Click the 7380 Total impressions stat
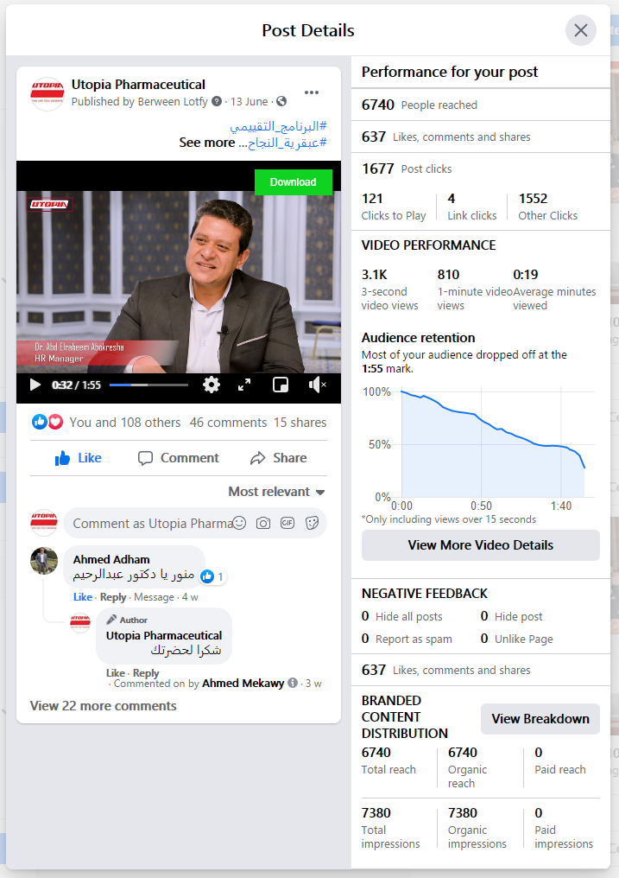The width and height of the screenshot is (619, 878). point(390,828)
